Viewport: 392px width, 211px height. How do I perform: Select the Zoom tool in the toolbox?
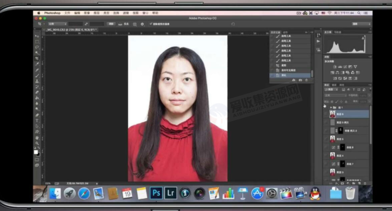tap(37, 143)
